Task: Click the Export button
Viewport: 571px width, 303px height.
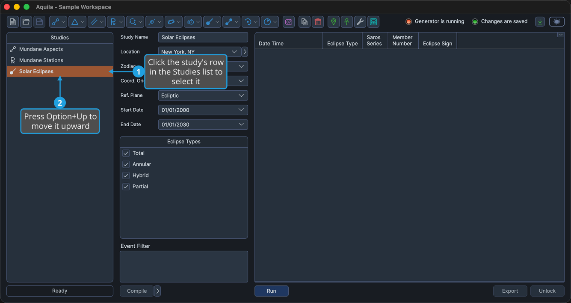Action: [510, 291]
